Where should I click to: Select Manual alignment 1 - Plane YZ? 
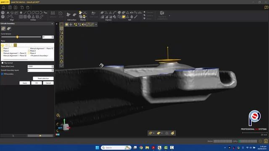click(42, 49)
